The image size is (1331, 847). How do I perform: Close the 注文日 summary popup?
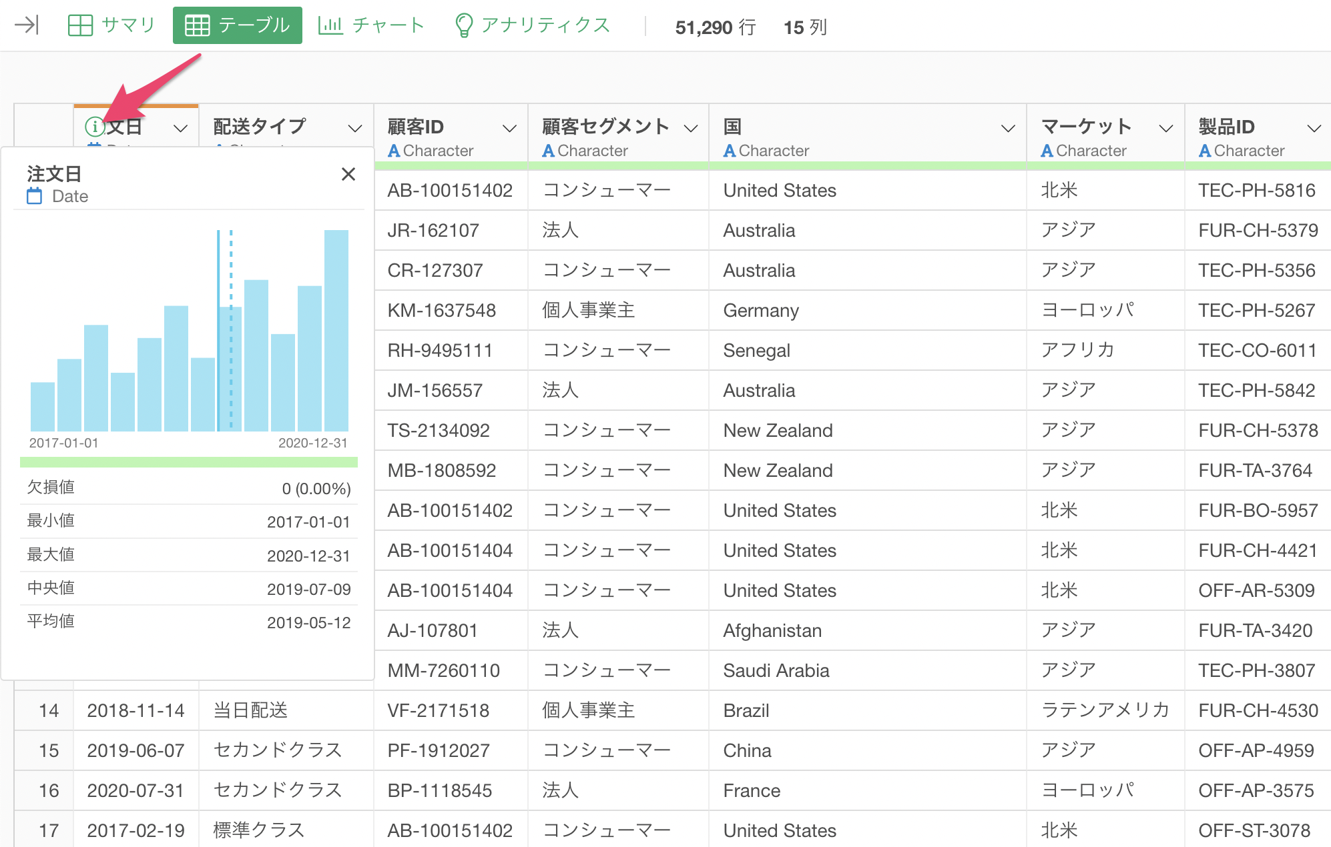coord(348,174)
